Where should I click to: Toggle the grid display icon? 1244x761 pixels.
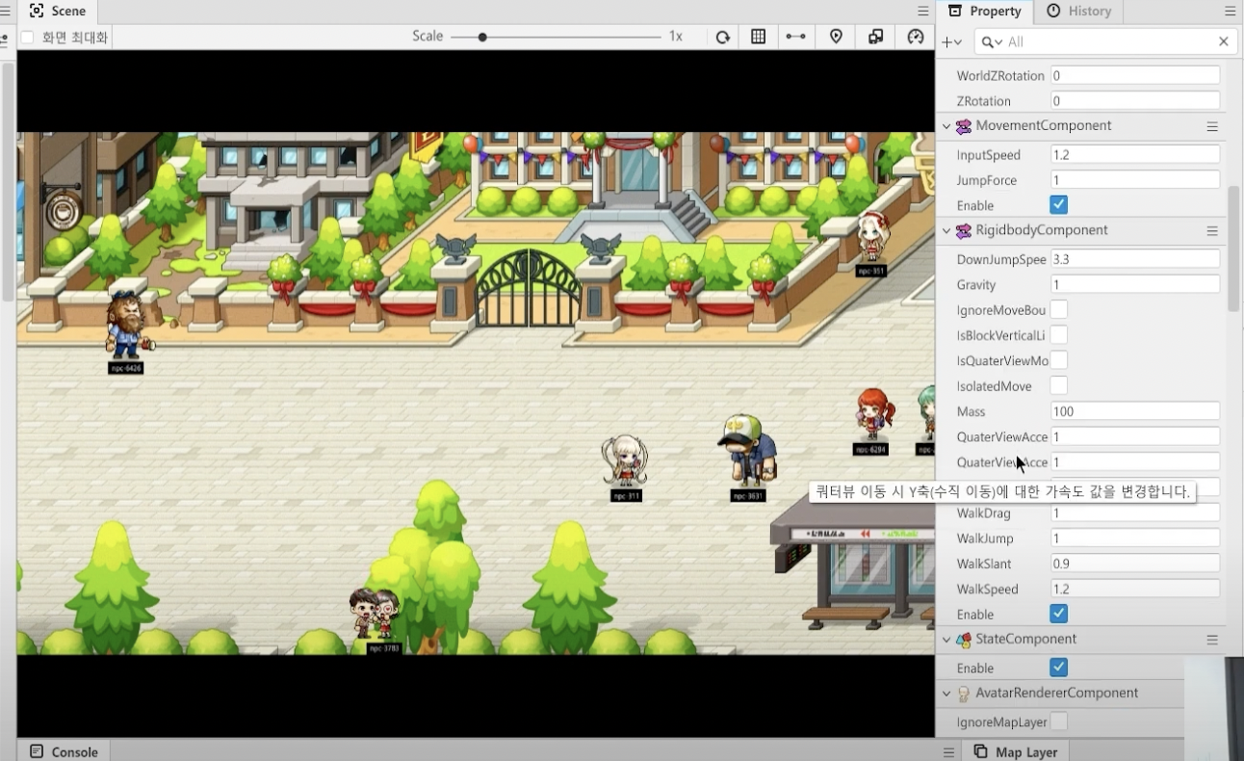tap(759, 37)
